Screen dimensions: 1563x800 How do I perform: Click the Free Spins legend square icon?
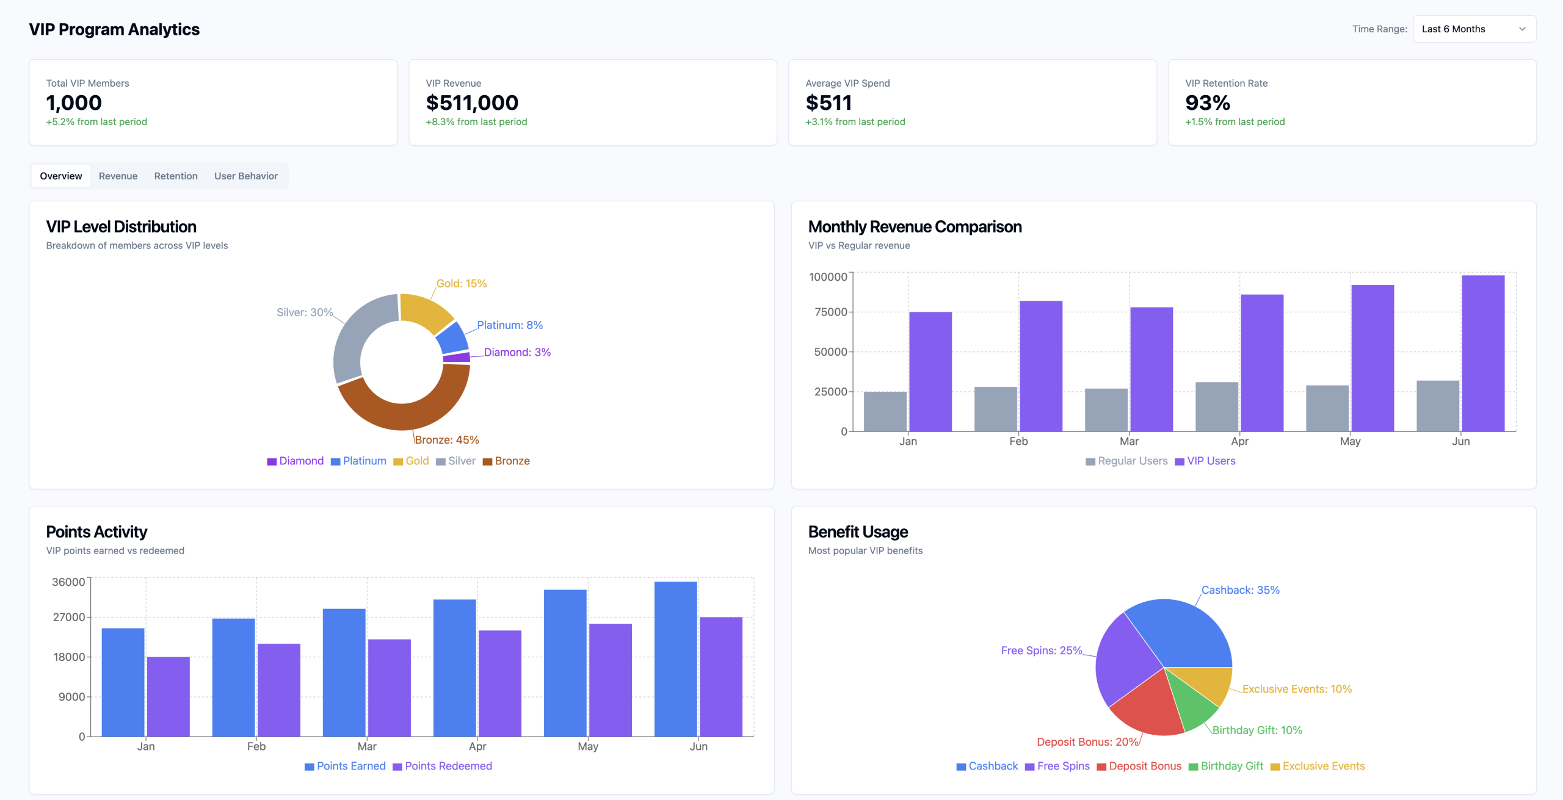tap(1029, 766)
